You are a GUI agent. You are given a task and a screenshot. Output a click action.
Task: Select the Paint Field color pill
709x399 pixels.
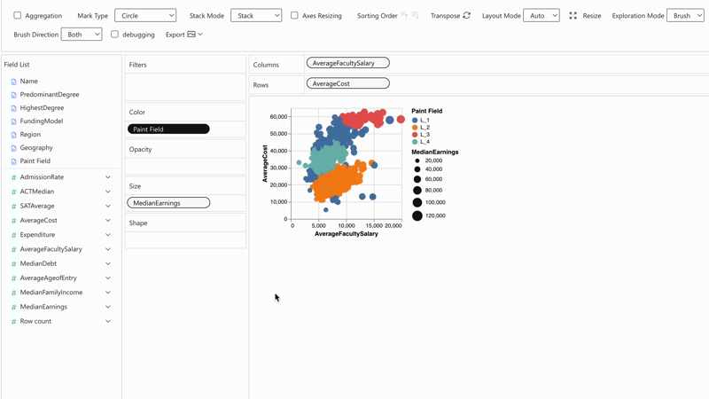pyautogui.click(x=168, y=129)
